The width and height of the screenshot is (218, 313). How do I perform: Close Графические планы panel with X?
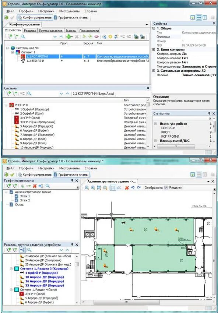tap(77, 180)
